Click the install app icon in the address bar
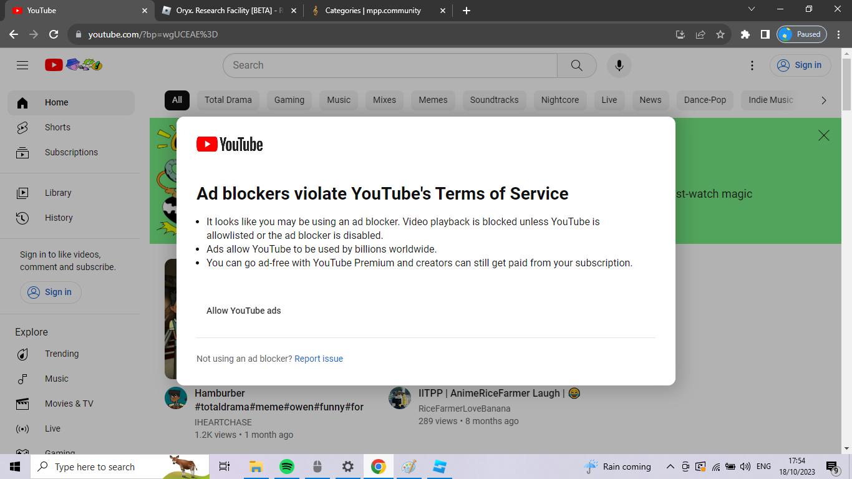 [680, 34]
